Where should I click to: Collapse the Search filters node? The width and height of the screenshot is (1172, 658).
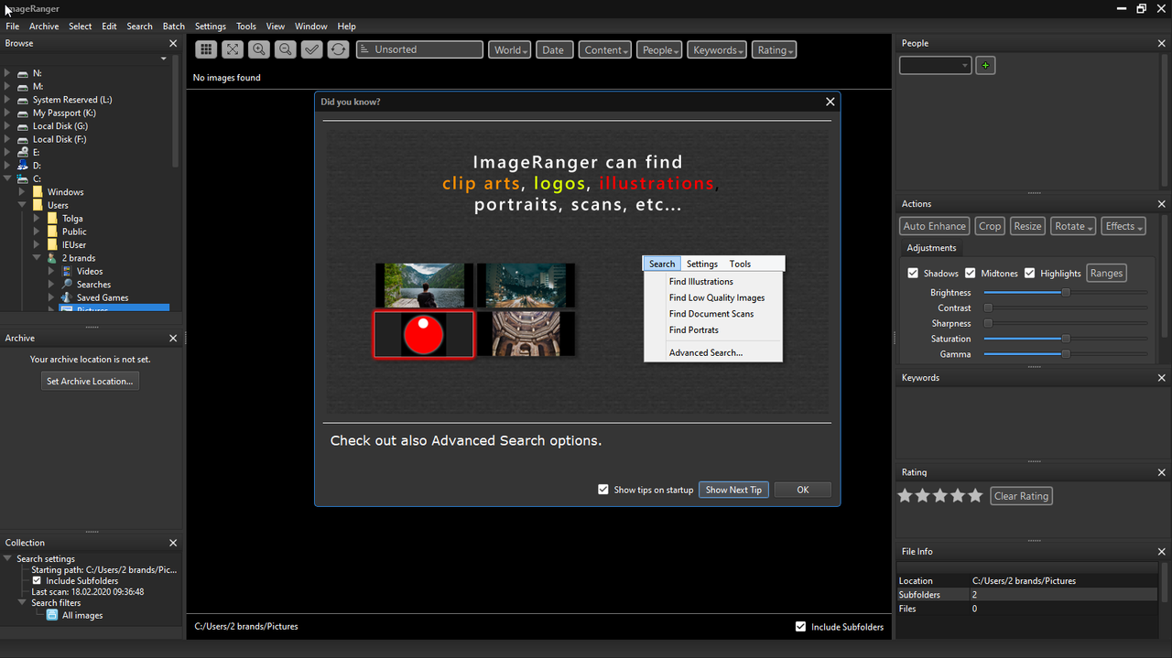click(22, 603)
